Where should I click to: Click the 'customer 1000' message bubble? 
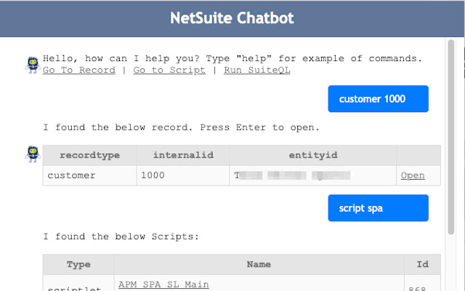tap(378, 99)
